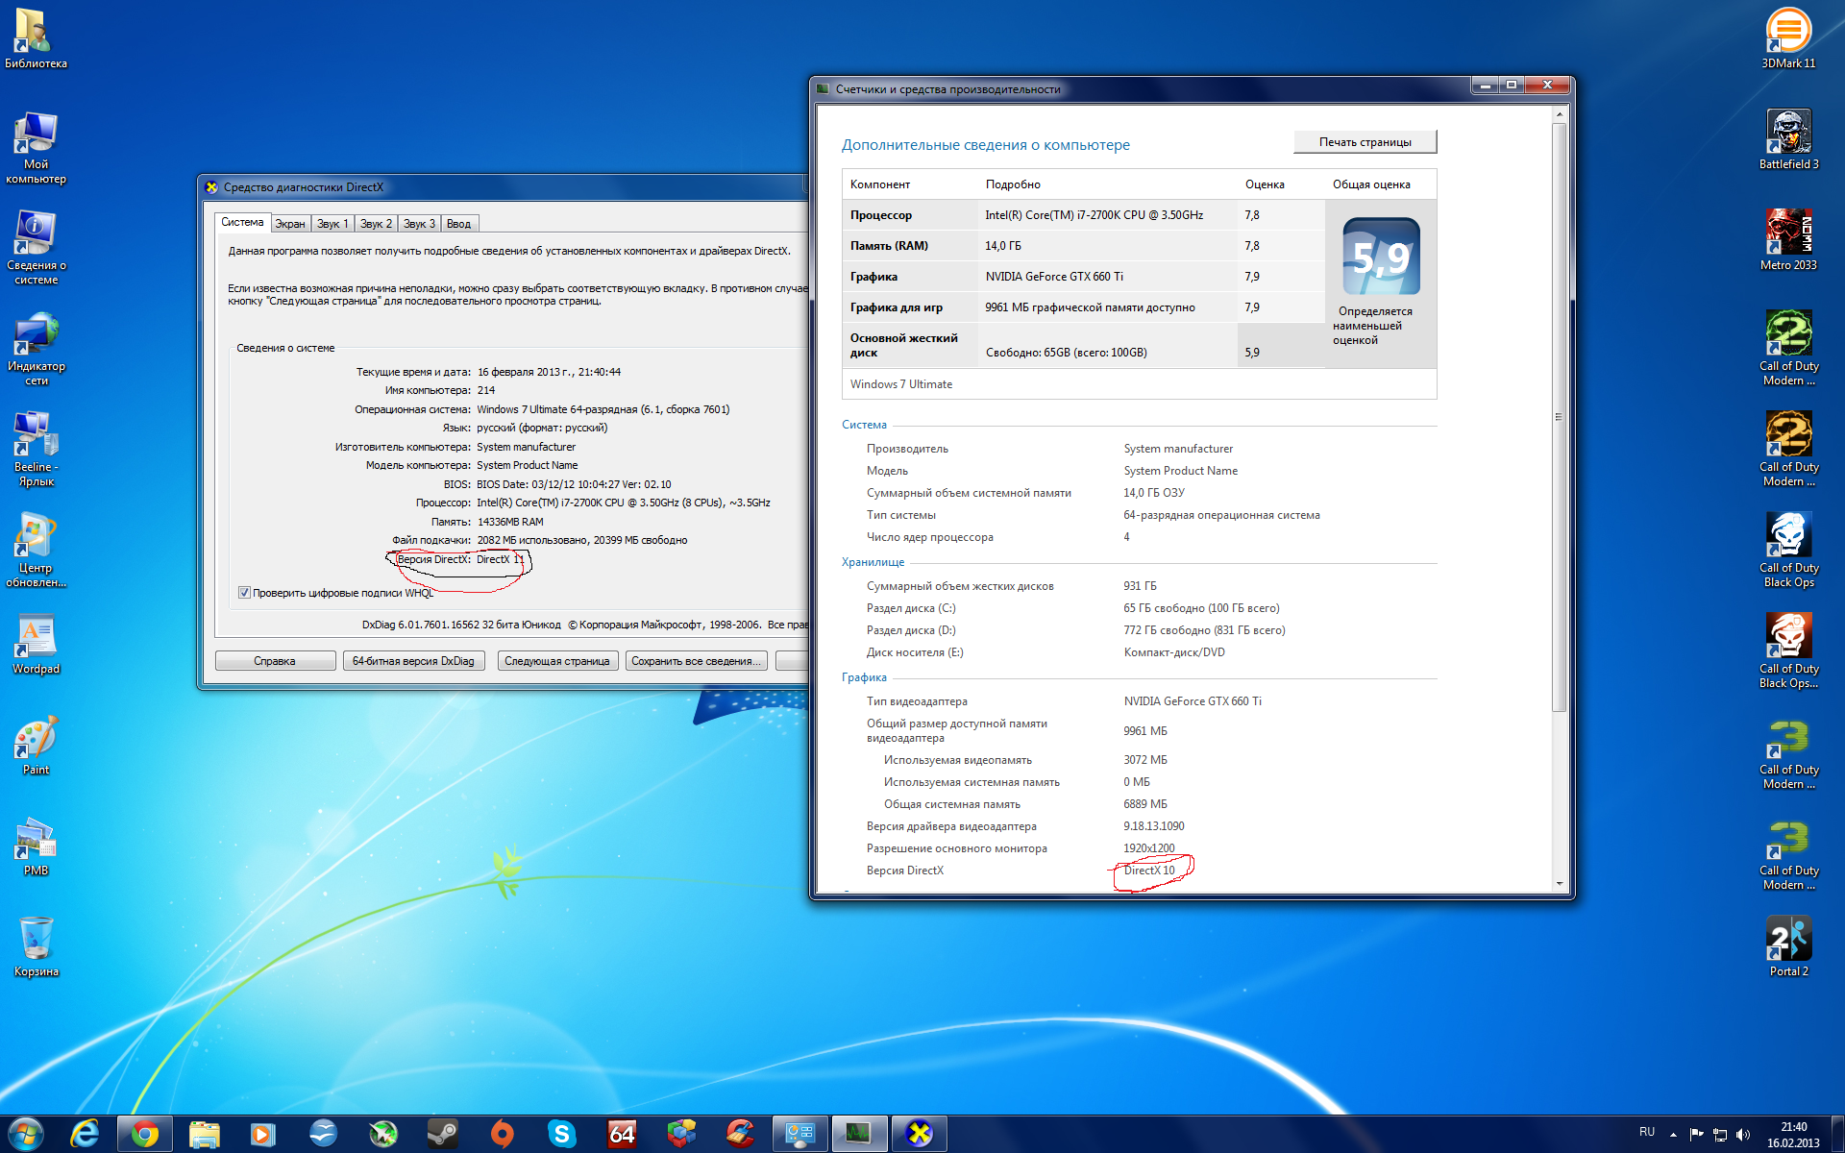Click Основной жесткий диск row label

point(904,345)
